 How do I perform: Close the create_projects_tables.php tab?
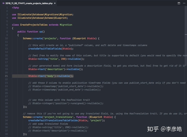[55, 3]
